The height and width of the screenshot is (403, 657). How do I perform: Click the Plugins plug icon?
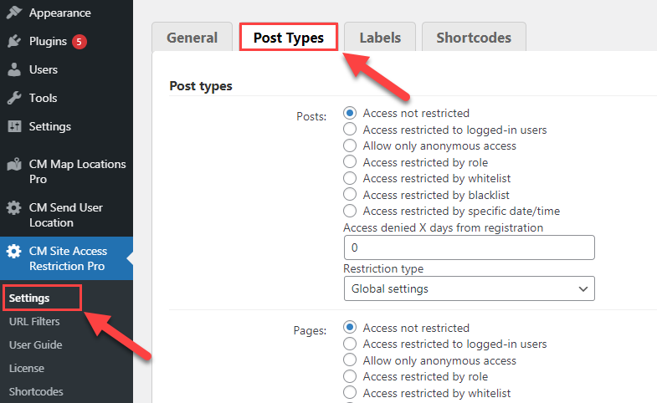click(14, 41)
